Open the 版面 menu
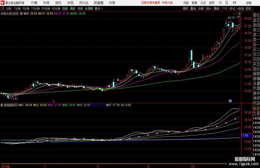Screen dimensions: 260x168 click(194, 3)
